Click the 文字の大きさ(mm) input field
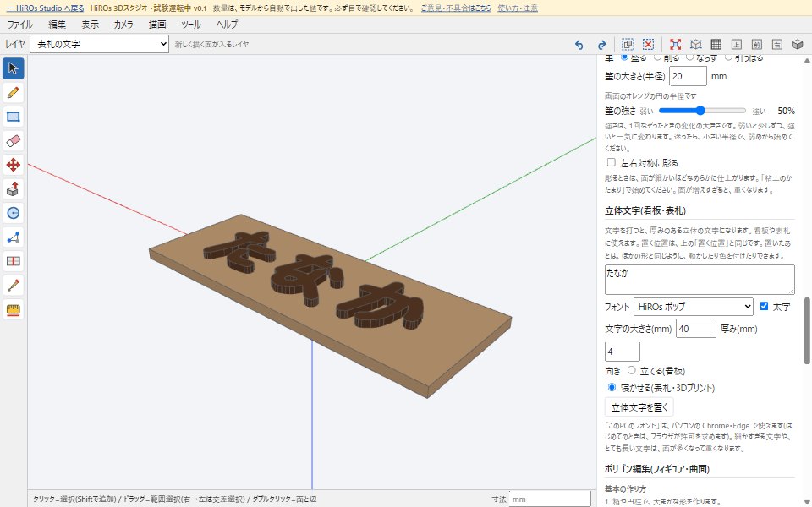The image size is (812, 507). (x=695, y=329)
